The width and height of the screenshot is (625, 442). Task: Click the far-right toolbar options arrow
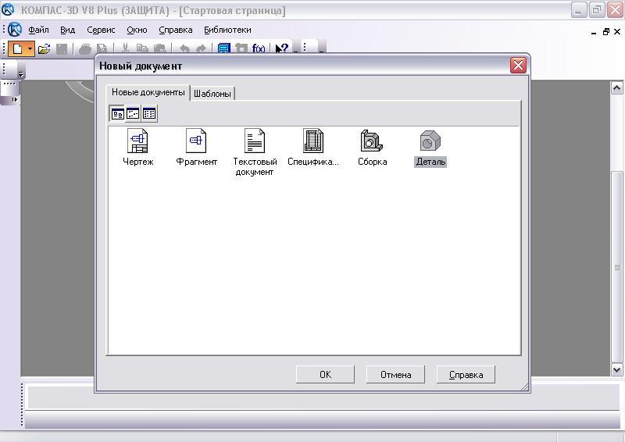(322, 48)
